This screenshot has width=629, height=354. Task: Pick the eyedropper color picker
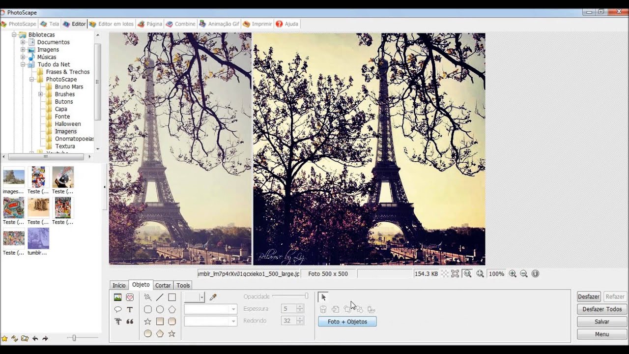pos(213,297)
